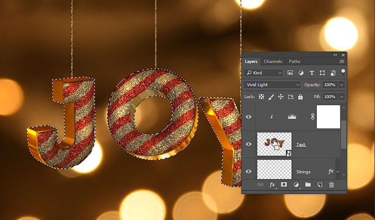The image size is (375, 220).
Task: Click the Link layers icon at panel bottom
Action: click(x=260, y=185)
